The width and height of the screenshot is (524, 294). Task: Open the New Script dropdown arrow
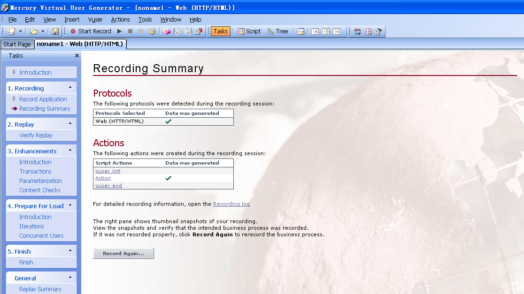[20, 31]
